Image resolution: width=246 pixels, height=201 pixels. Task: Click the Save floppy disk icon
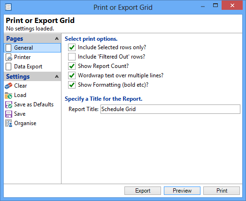(8, 114)
